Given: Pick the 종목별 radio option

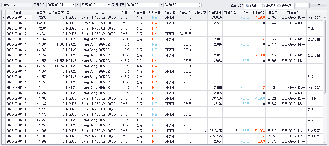Looking at the screenshot, I should pyautogui.click(x=284, y=5).
